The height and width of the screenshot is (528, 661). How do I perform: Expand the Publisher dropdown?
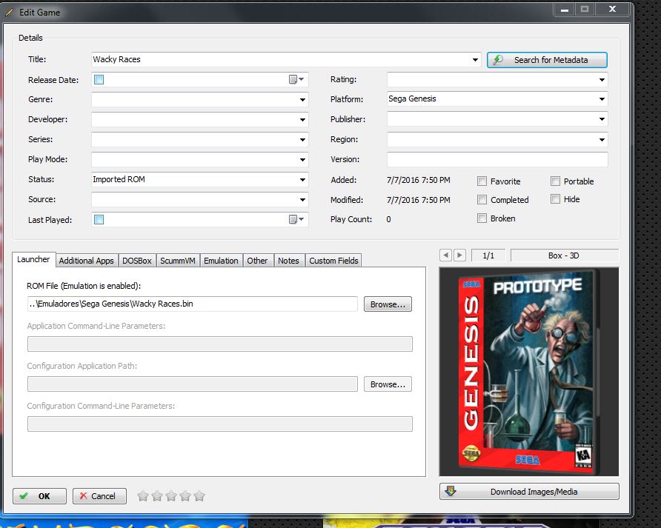(602, 119)
